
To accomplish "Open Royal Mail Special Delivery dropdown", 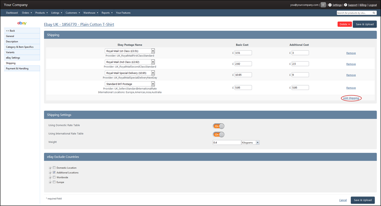I will pos(130,73).
